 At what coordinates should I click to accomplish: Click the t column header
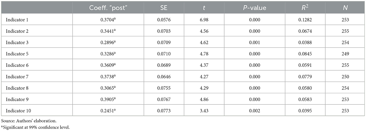tap(204, 8)
